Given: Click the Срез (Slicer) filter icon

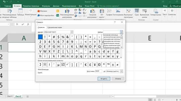Looking at the screenshot, I should 137,12.
